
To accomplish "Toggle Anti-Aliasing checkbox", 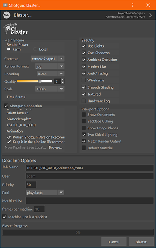I will [84, 73].
